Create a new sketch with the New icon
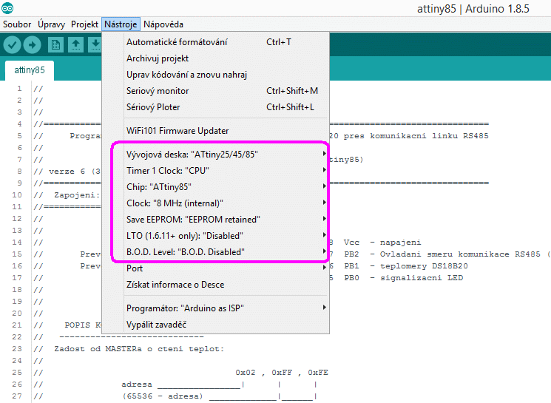The image size is (551, 403). pos(55,45)
